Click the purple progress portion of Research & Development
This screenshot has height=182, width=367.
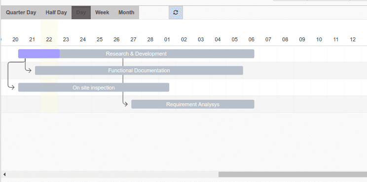(39, 54)
